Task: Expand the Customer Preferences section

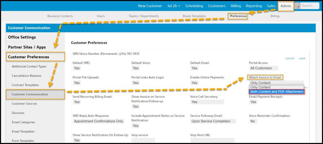Action: tap(29, 57)
